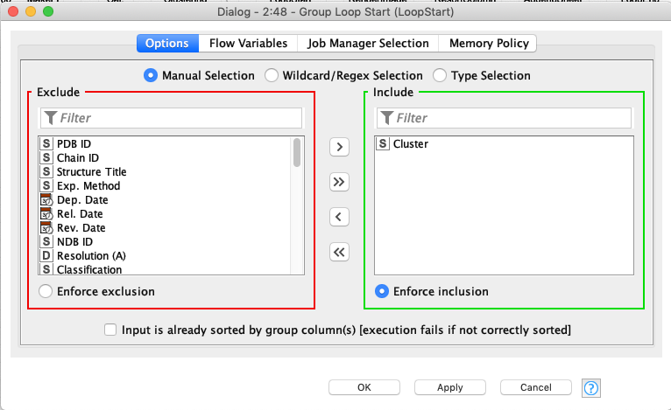Open the Flow Variables tab

(248, 43)
